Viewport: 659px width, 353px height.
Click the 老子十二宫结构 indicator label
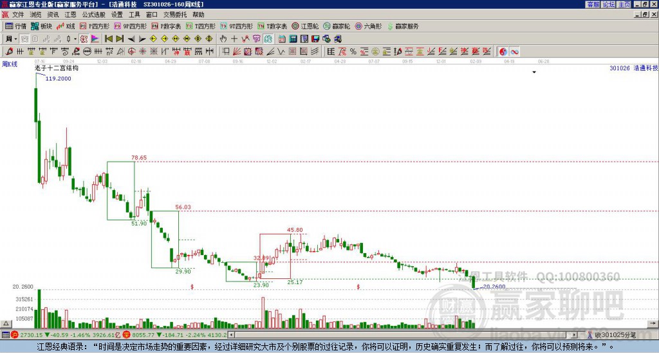click(x=57, y=68)
